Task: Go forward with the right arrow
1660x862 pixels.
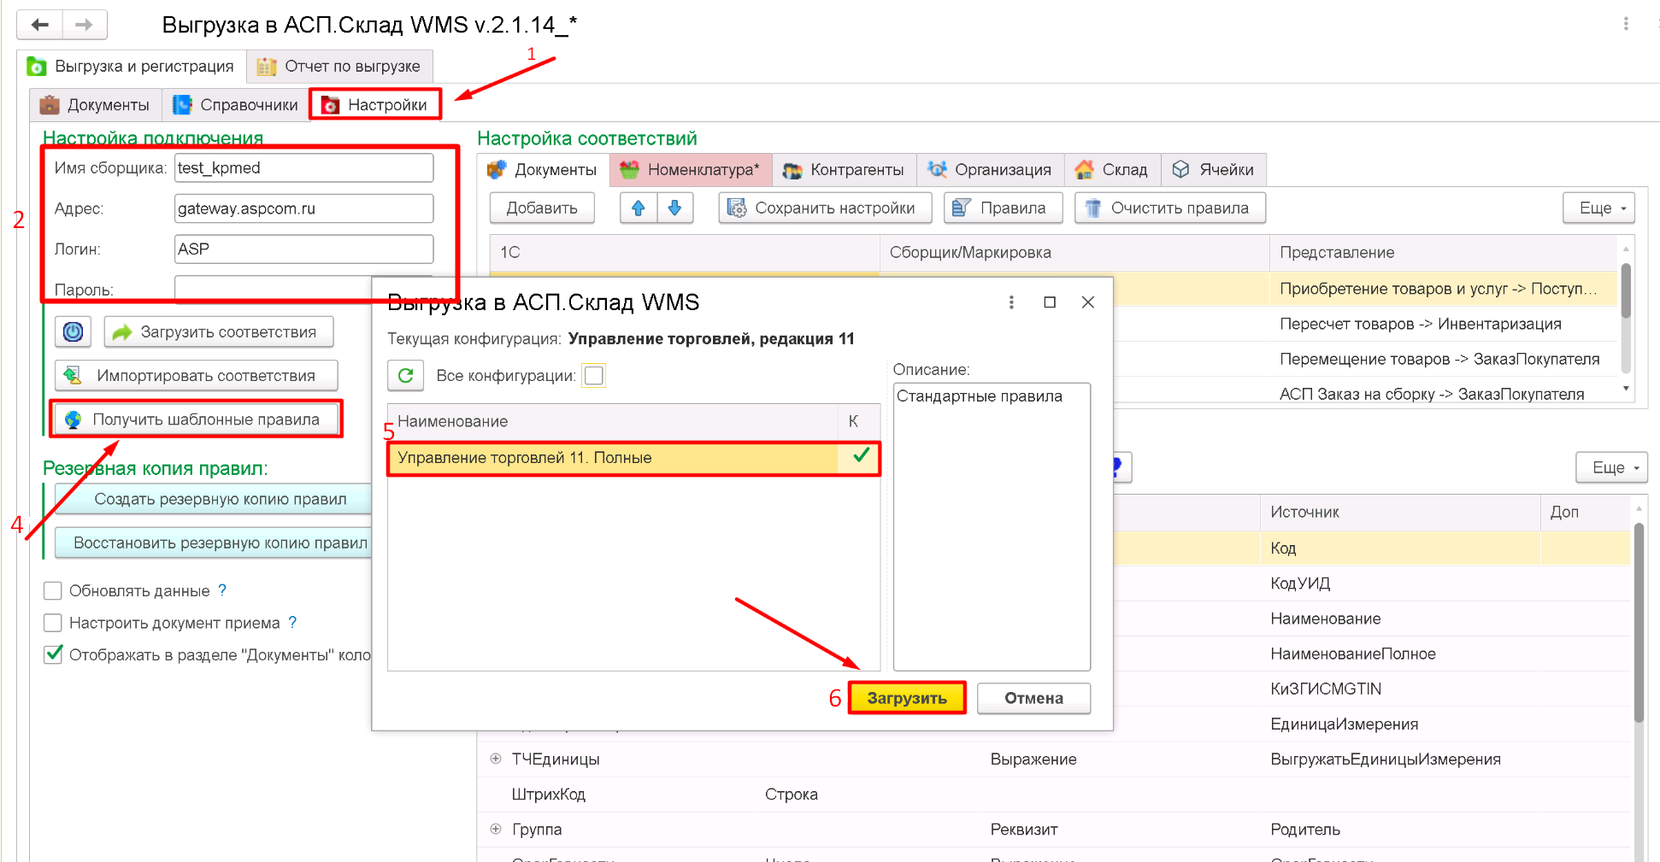Action: pos(84,24)
